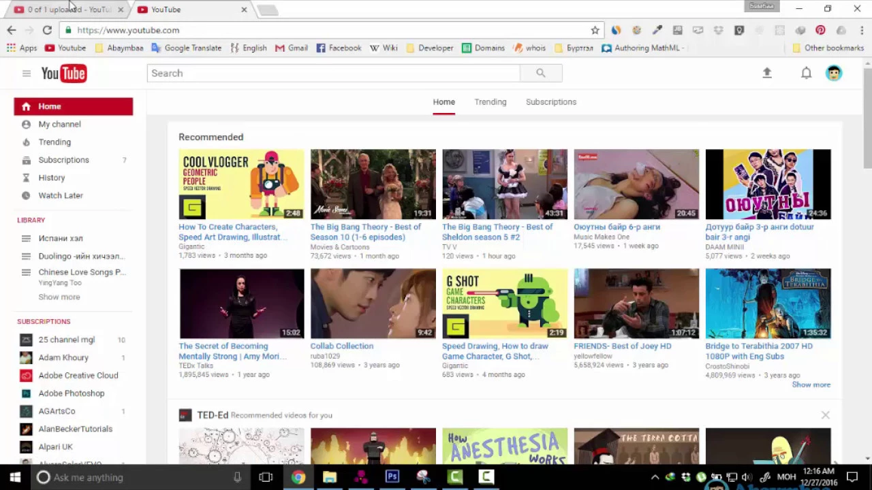Open File Explorer from the taskbar
The image size is (872, 490).
[330, 477]
